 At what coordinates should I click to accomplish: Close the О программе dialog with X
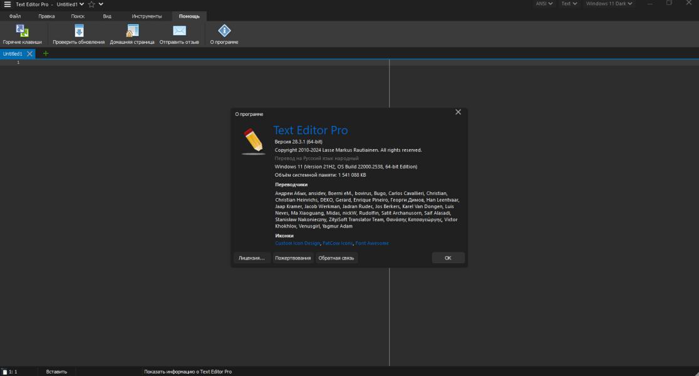(x=458, y=112)
